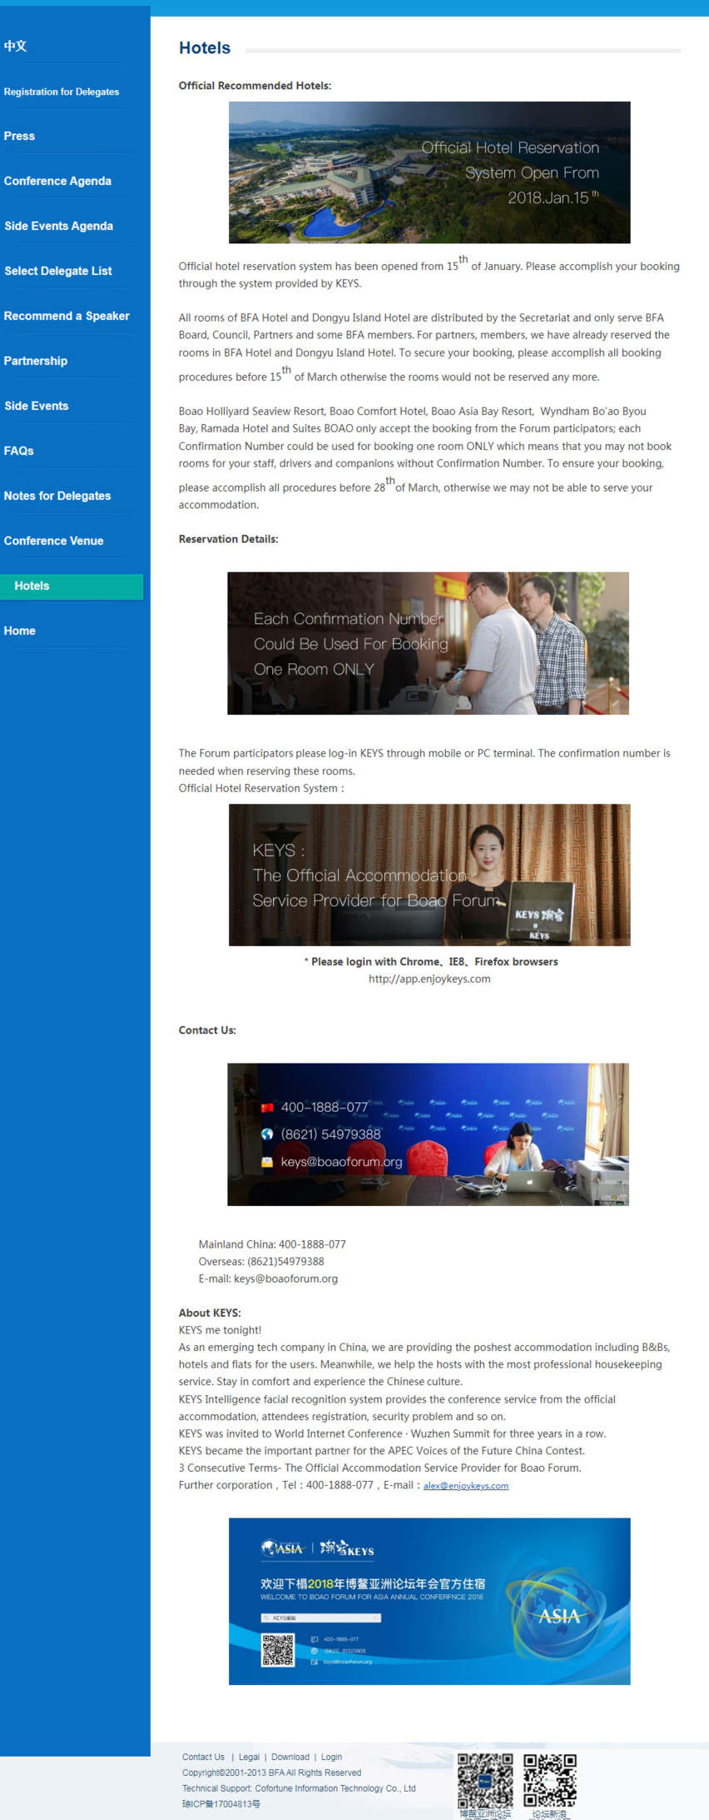Click the Hotels page heading
This screenshot has width=709, height=1820.
[x=205, y=48]
